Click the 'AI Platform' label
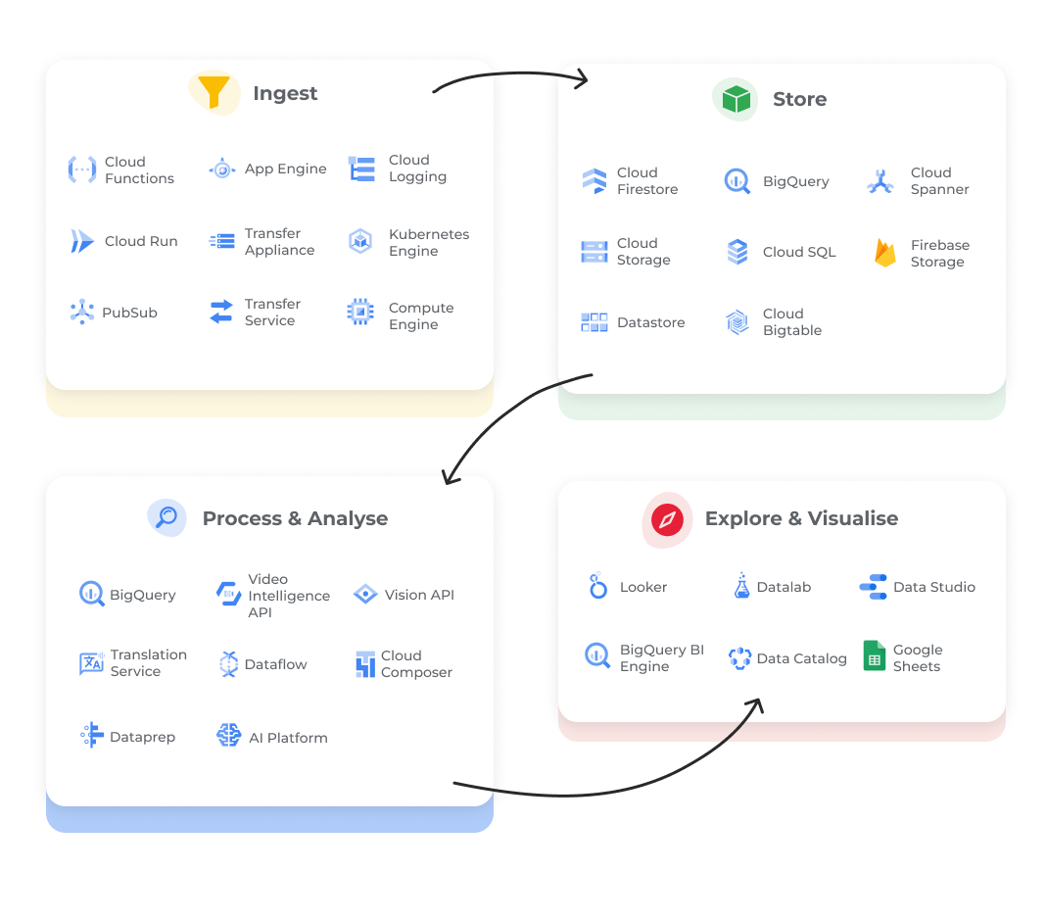The image size is (1046, 920). click(288, 738)
